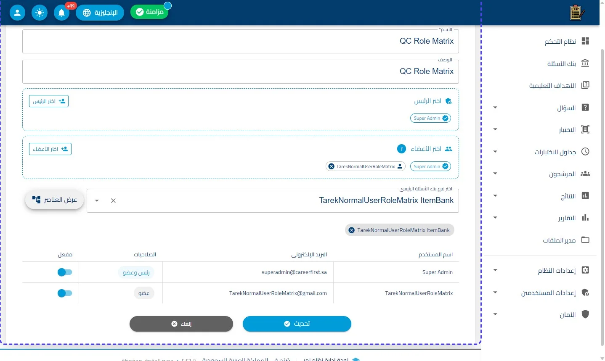Expand the النتائج sidebar menu
The height and width of the screenshot is (361, 605).
tap(495, 196)
